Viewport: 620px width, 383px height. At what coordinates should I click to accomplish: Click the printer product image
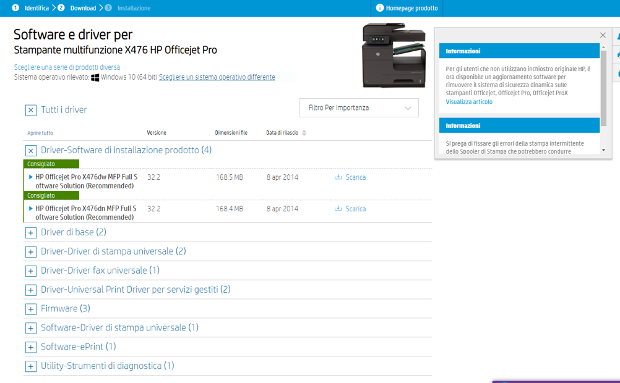coord(394,55)
